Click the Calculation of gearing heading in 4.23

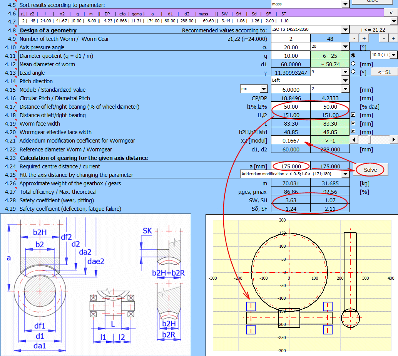(84, 158)
